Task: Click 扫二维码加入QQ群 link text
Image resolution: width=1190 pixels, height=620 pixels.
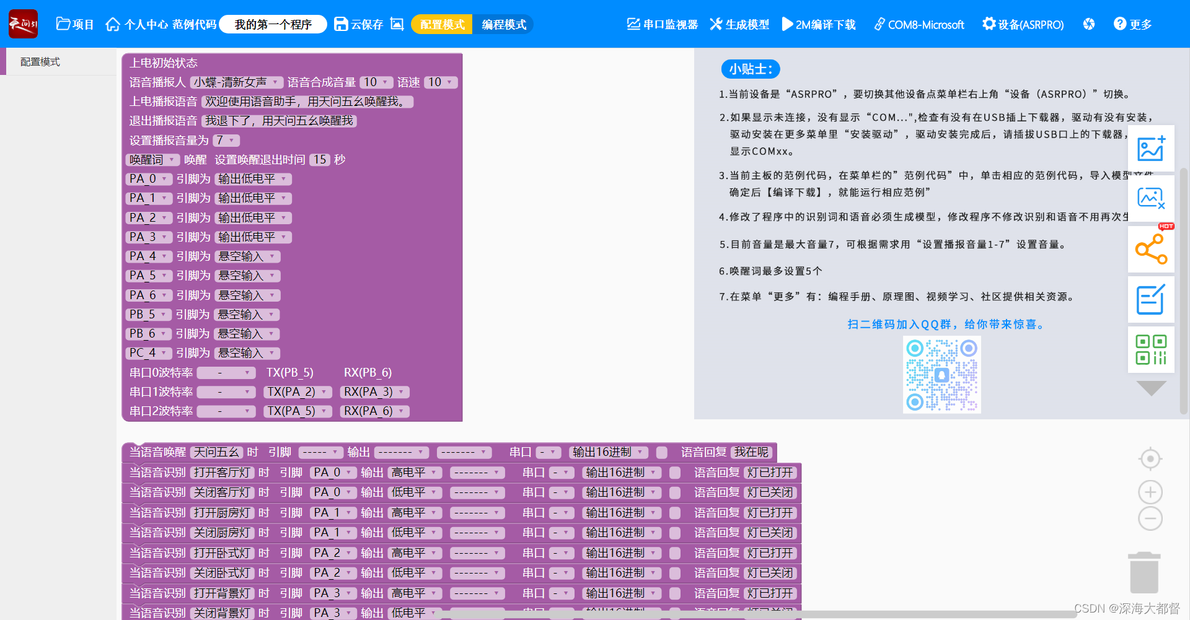Action: (946, 325)
